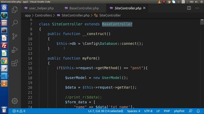This screenshot has height=114, width=204.
Task: Split the editor to the right
Action: pyautogui.click(x=189, y=8)
